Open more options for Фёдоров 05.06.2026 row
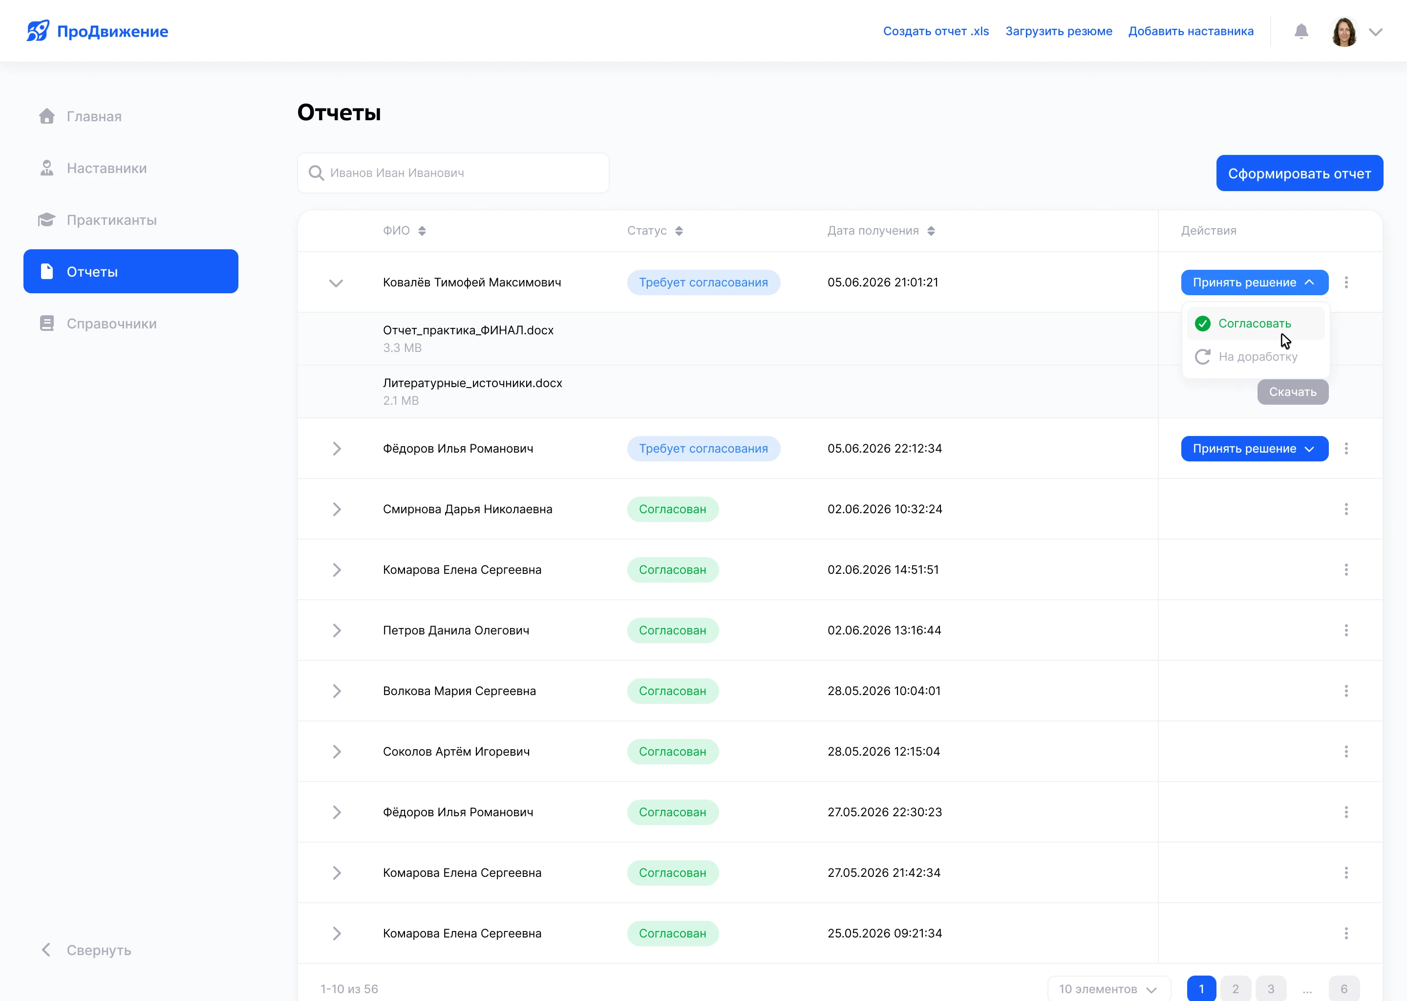Screen dimensions: 1407x1001 (1346, 449)
